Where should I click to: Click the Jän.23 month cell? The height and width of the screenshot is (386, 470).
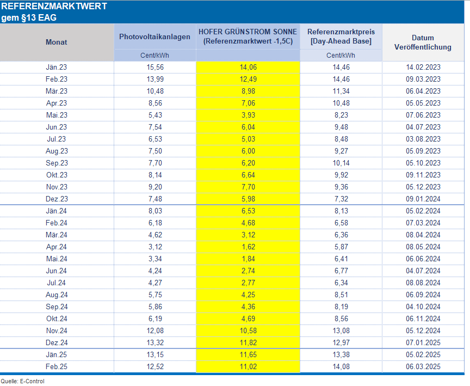(x=57, y=68)
